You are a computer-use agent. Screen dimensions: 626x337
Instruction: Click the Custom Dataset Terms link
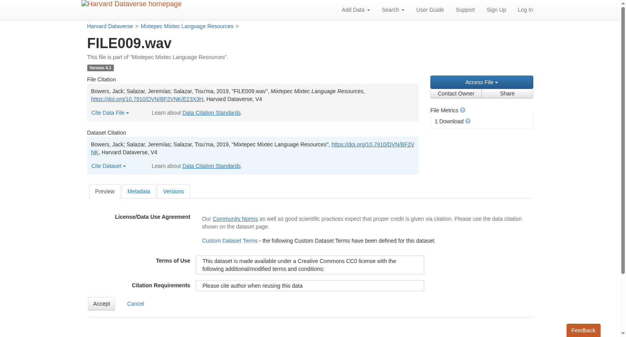(x=230, y=241)
